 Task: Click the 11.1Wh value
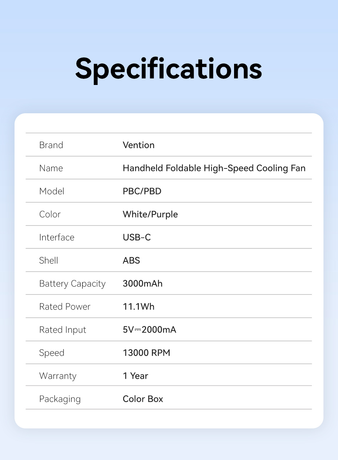point(138,307)
